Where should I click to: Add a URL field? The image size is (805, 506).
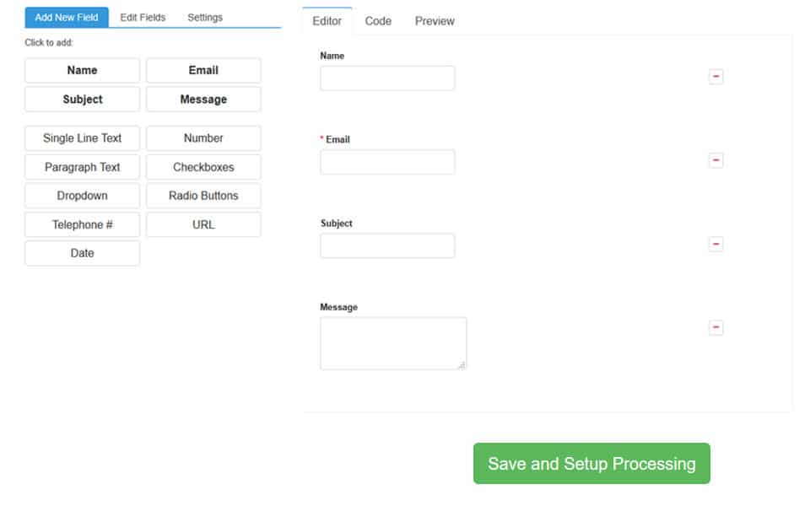(203, 224)
